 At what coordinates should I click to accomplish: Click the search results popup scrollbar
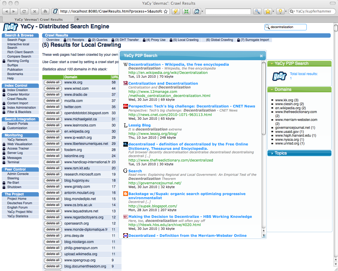tap(264, 146)
